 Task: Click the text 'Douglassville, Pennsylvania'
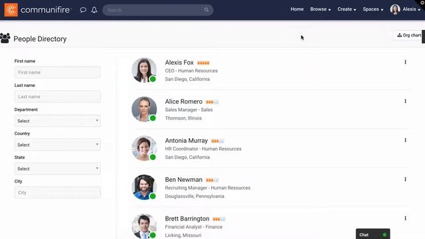195,197
